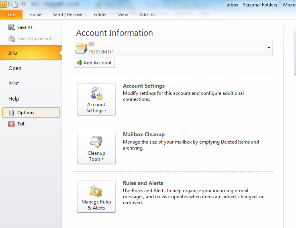
Task: Select Help in the backstage menu
Action: pos(14,99)
